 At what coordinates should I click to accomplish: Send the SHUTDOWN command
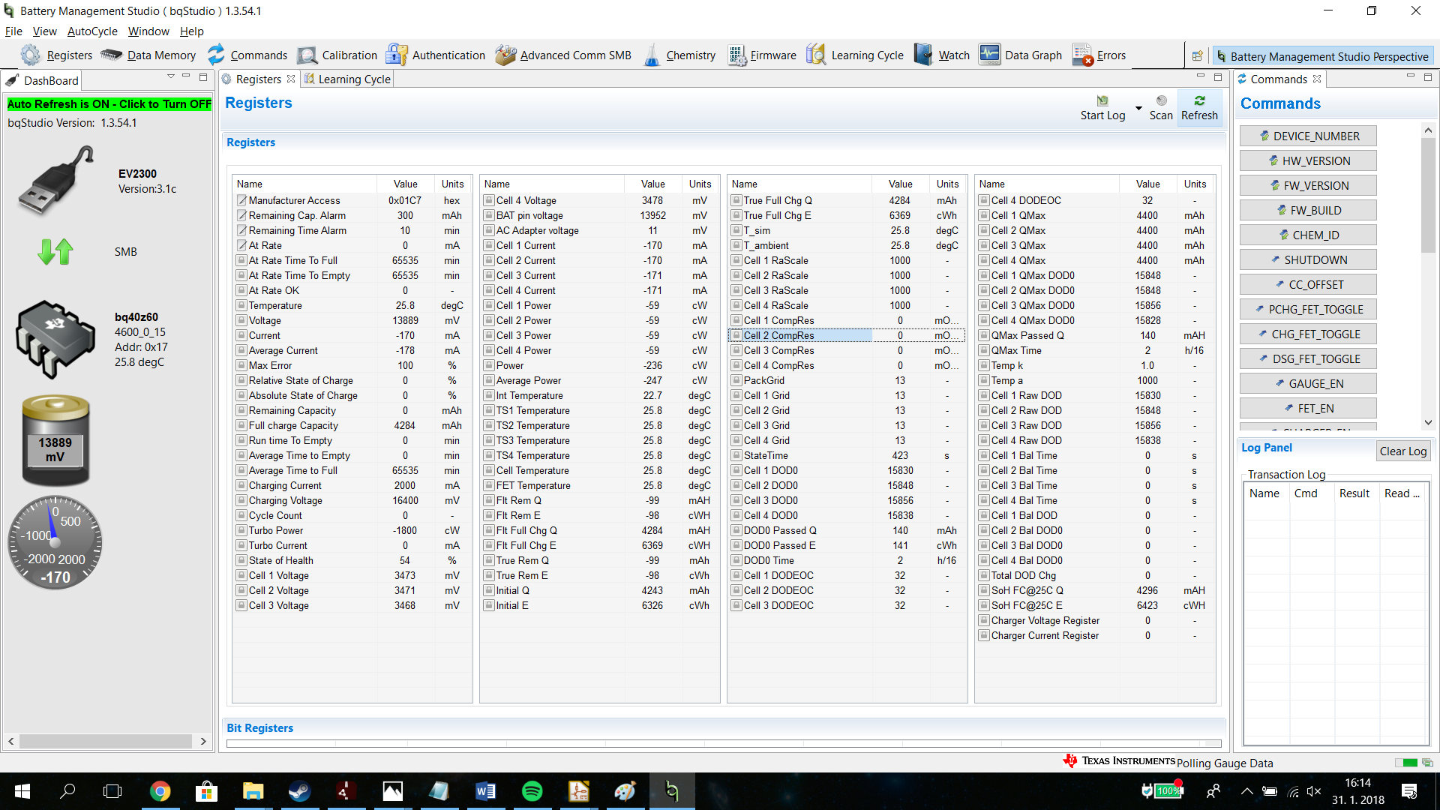click(1308, 259)
